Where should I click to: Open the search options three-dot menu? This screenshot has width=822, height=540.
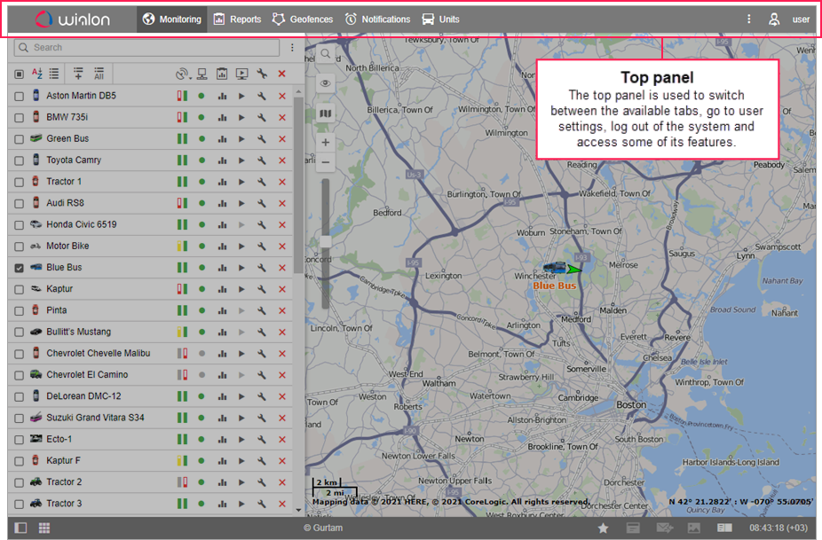click(x=292, y=48)
